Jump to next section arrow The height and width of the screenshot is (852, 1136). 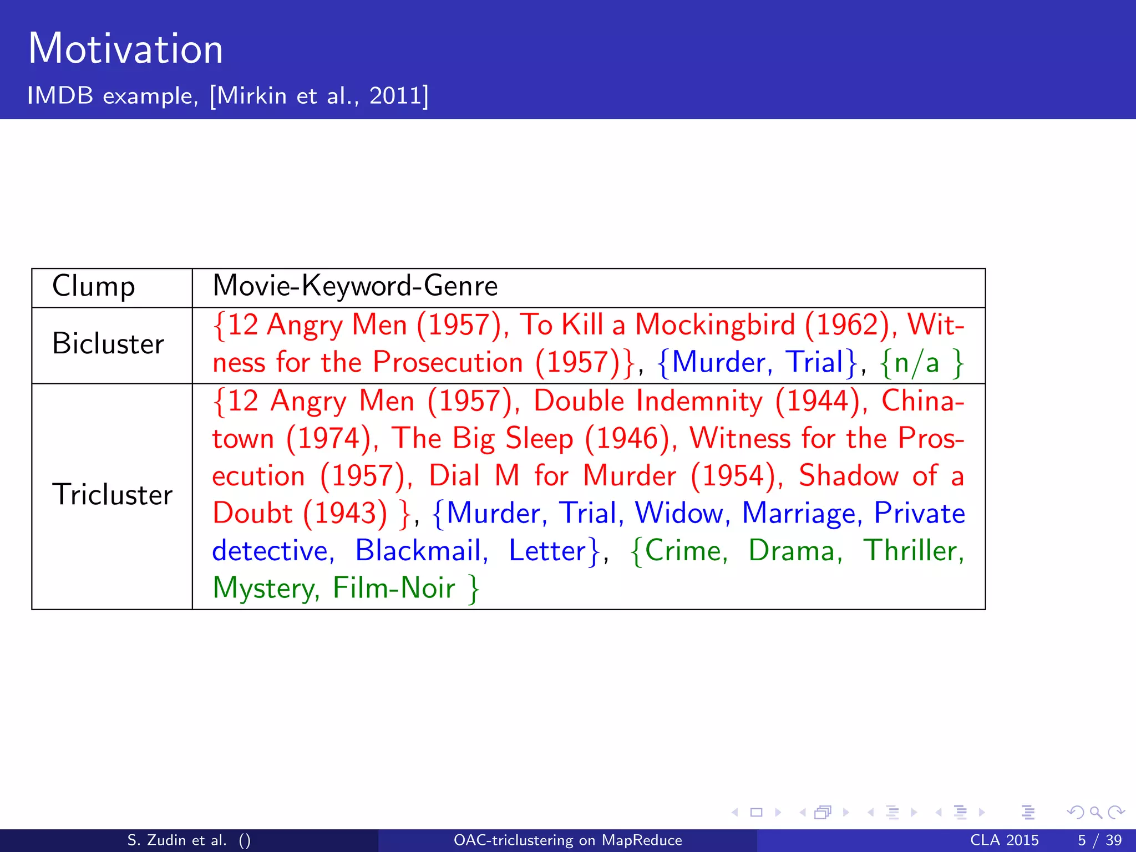(982, 813)
